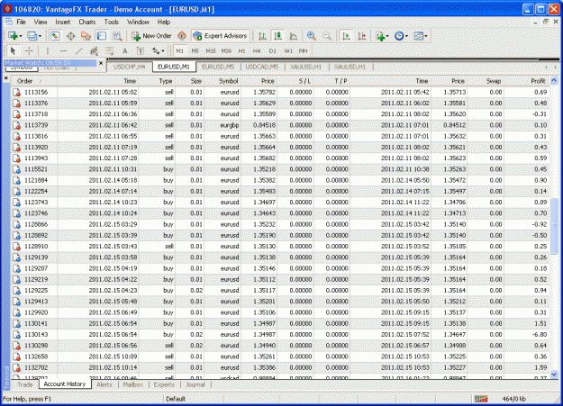
Task: Switch timeframe to H4
Action: 257,51
